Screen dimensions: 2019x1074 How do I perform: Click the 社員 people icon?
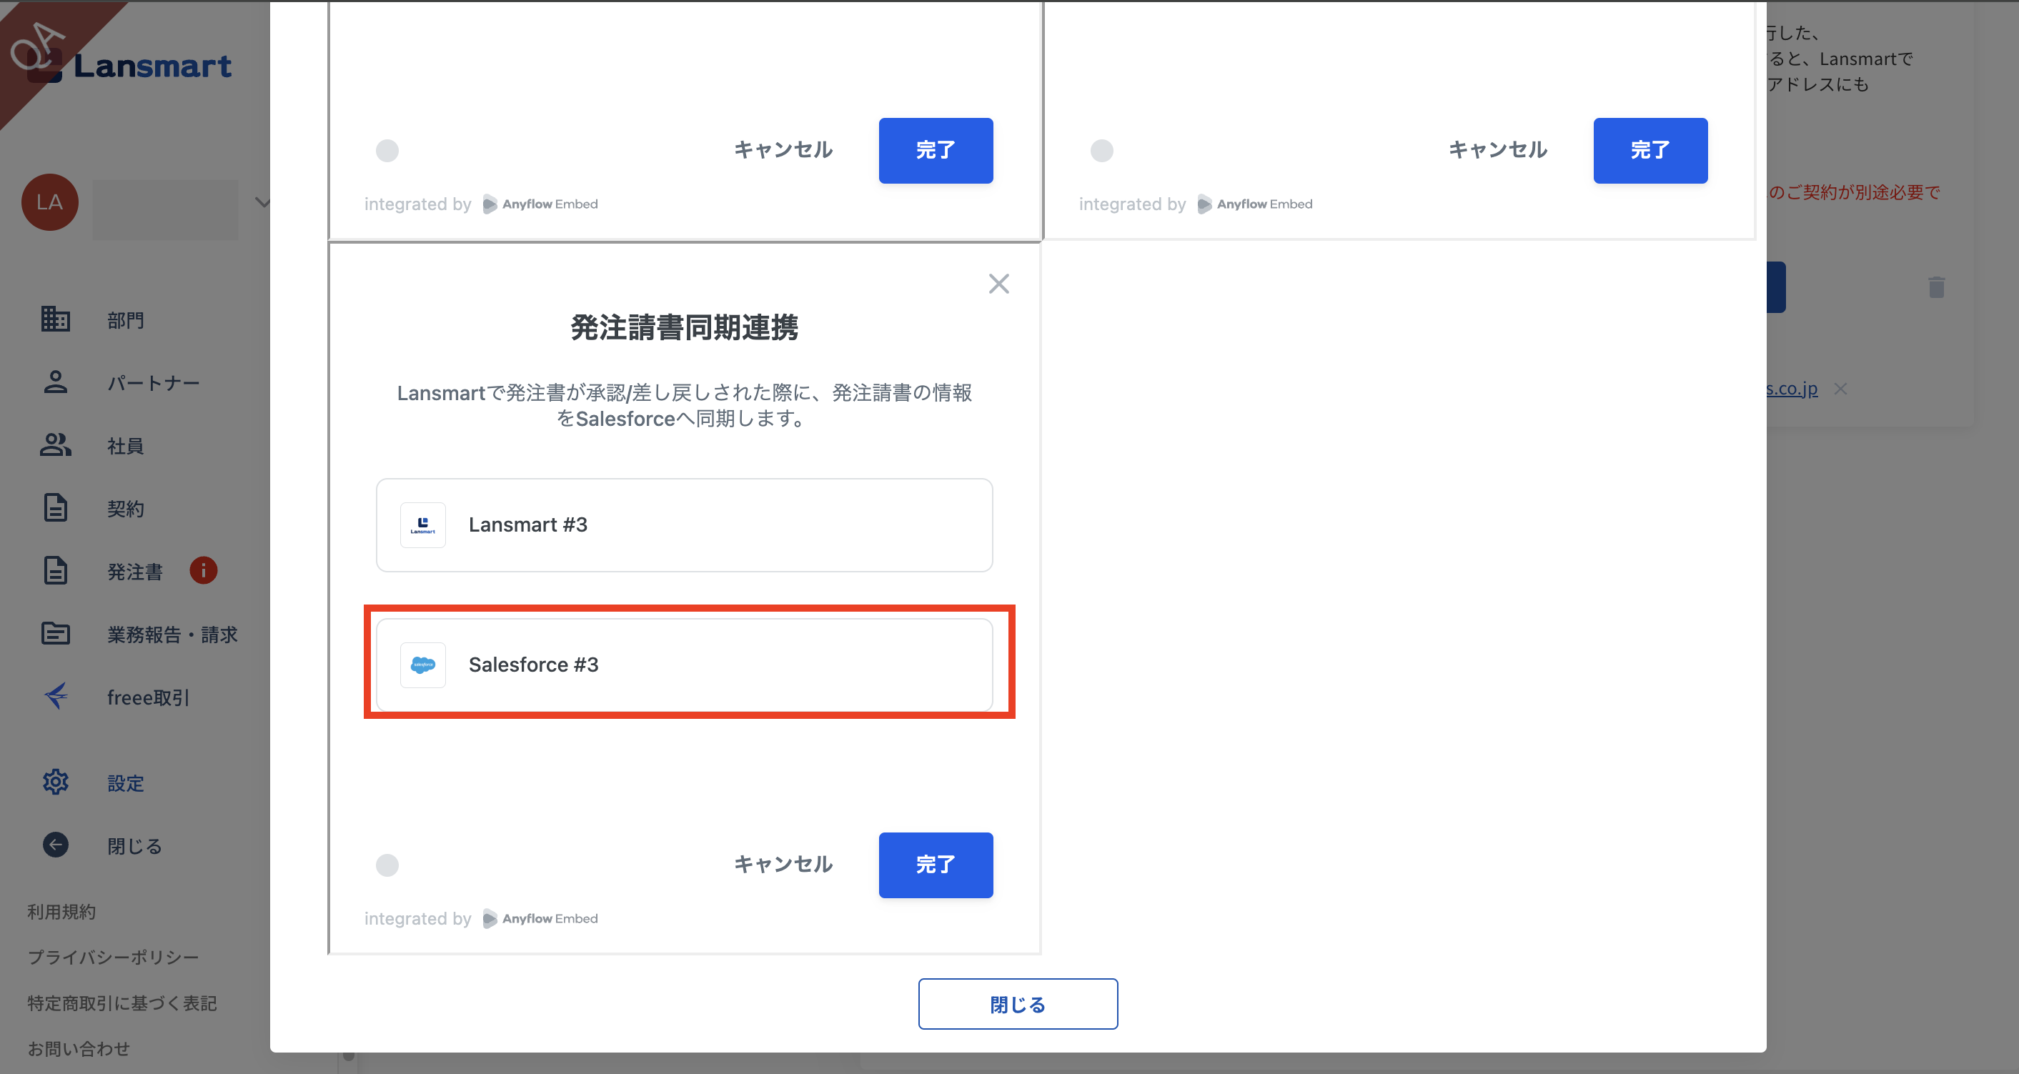pyautogui.click(x=55, y=445)
